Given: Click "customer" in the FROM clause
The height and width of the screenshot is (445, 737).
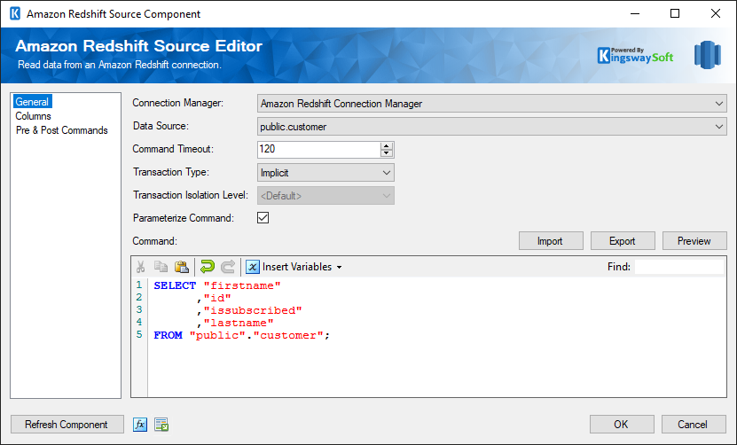Looking at the screenshot, I should 288,335.
